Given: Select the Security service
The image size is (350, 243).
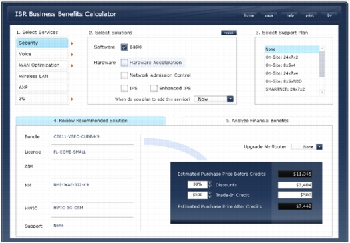Looking at the screenshot, I should [42, 43].
